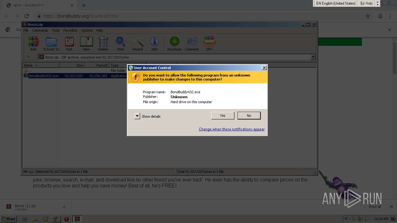This screenshot has height=223, width=397.
Task: Click the Chrome back arrow
Action: 7,16
